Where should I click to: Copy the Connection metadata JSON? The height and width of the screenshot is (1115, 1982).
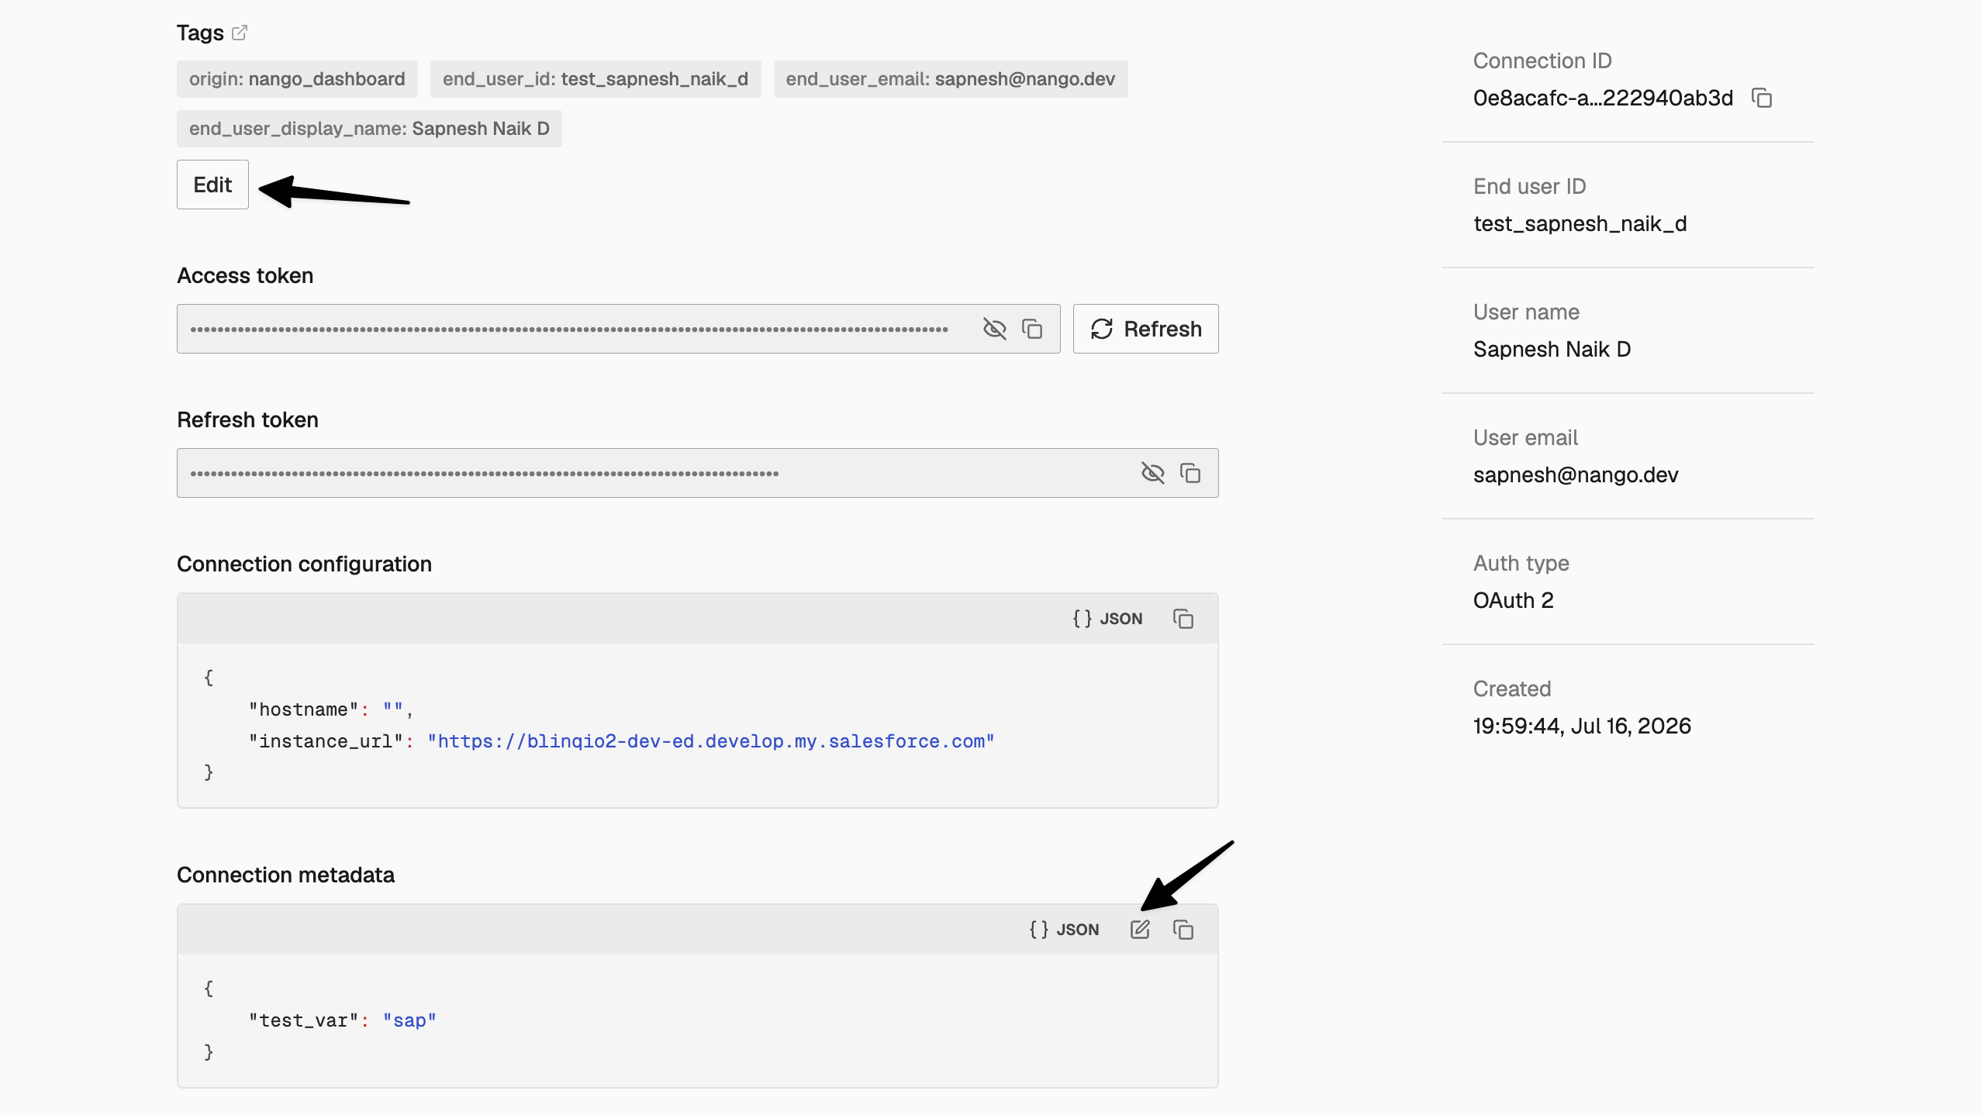coord(1183,930)
